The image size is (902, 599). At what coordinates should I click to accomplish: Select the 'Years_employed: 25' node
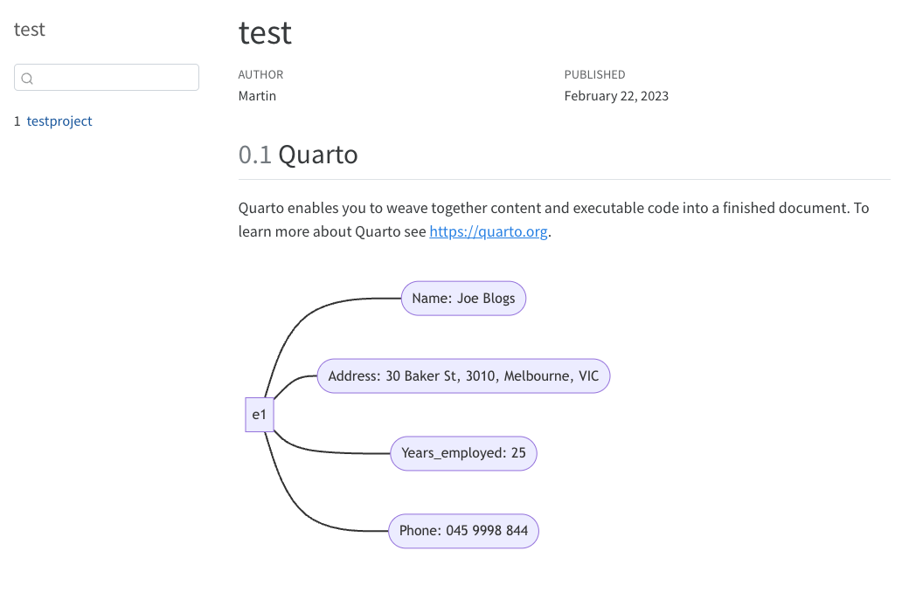coord(463,453)
